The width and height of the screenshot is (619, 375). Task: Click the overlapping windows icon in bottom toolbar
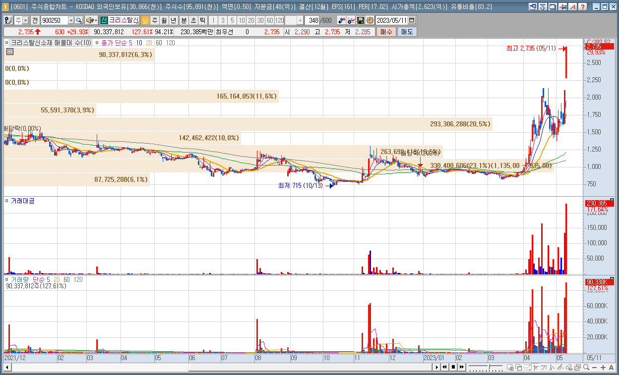click(518, 367)
